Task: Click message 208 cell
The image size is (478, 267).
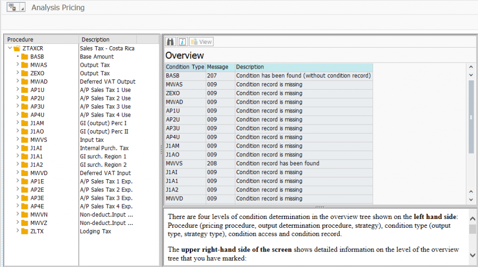Action: pyautogui.click(x=220, y=163)
